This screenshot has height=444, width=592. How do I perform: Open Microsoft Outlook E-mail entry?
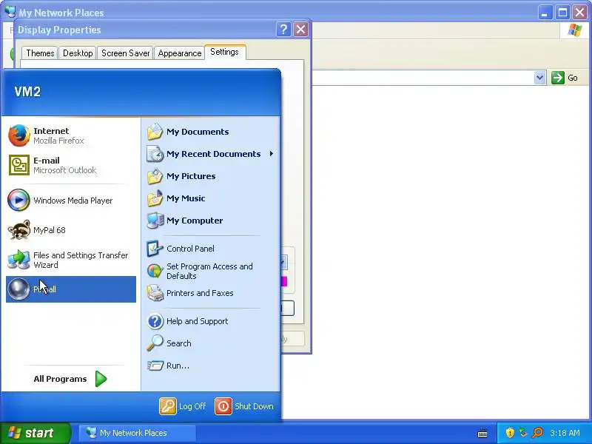pos(71,165)
